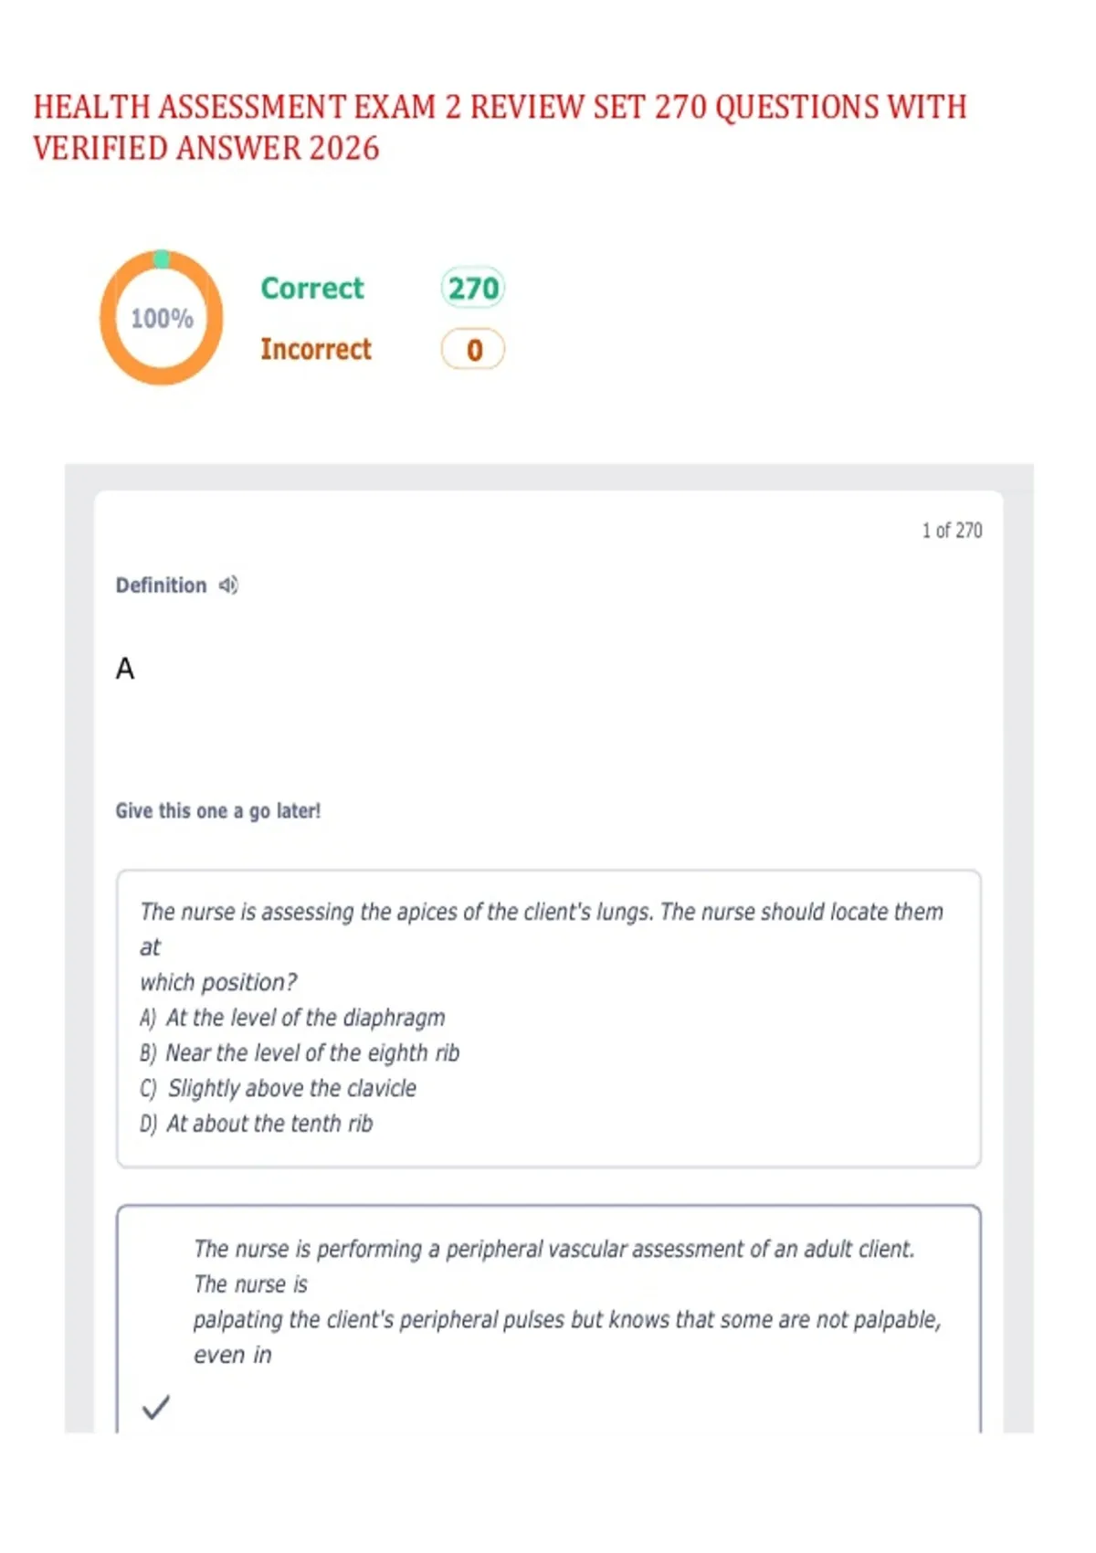
Task: Click the answer letter A
Action: click(125, 669)
